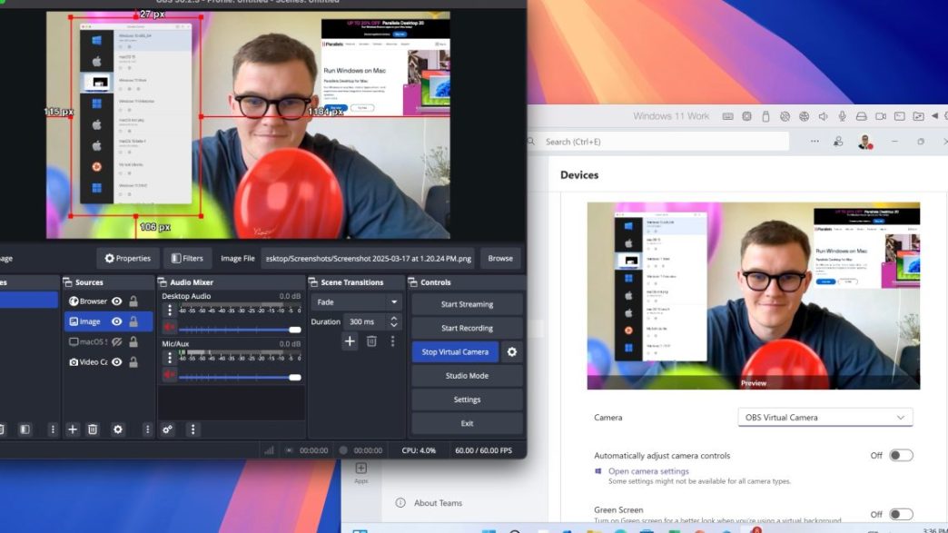The width and height of the screenshot is (948, 533).
Task: Remove selected source using trash icon
Action: tap(93, 429)
